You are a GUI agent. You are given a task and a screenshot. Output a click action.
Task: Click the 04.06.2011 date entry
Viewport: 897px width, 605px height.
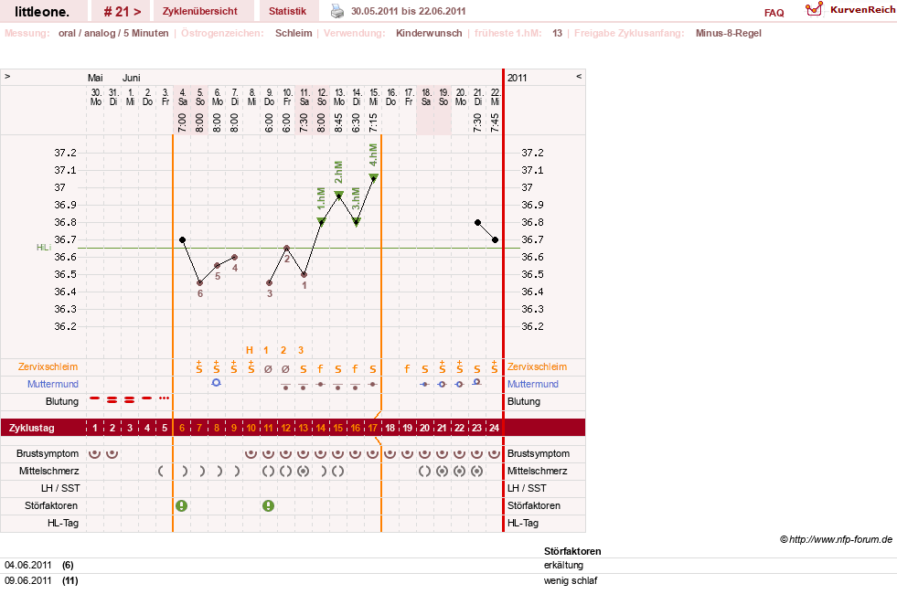(x=28, y=565)
